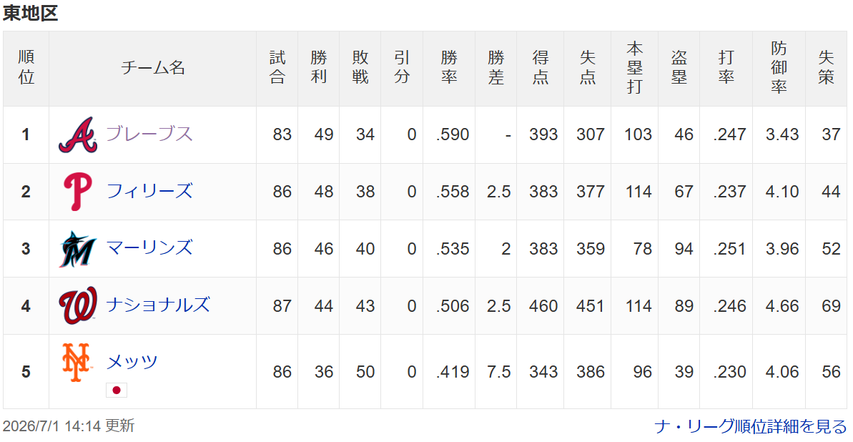Click the 勝率 column header
Viewport: 853px width, 442px height.
click(x=449, y=68)
